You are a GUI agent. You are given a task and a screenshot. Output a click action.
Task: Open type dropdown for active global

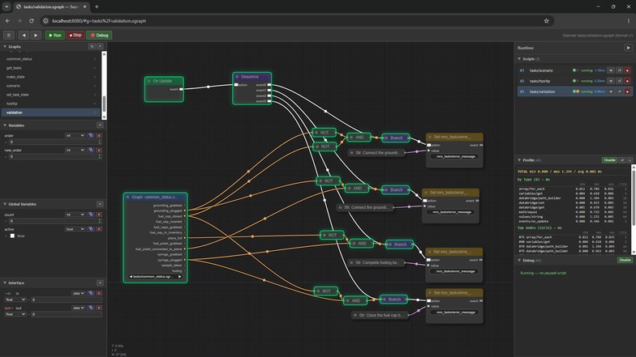[x=75, y=229]
